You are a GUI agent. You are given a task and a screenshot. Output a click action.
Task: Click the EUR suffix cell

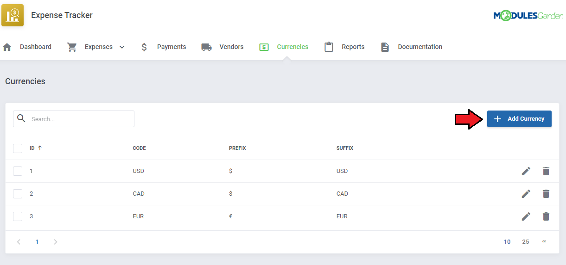(x=342, y=216)
